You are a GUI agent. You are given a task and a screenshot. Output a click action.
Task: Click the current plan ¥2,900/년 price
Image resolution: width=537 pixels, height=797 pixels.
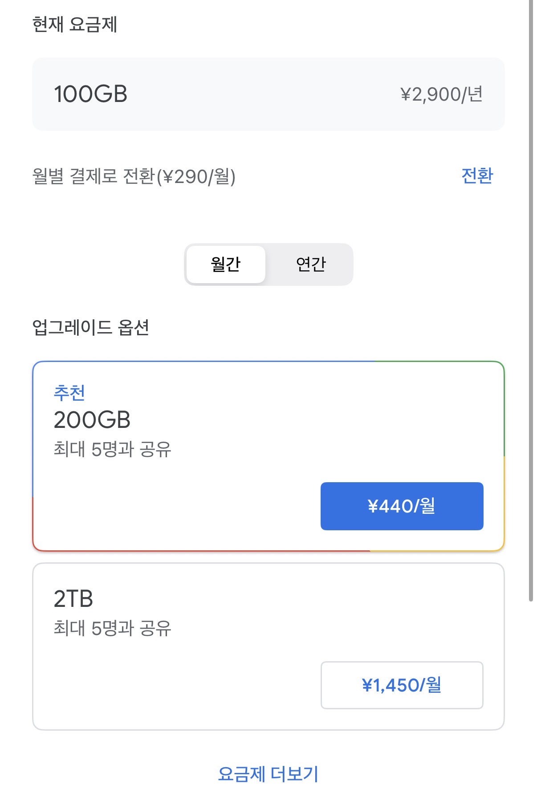(441, 94)
